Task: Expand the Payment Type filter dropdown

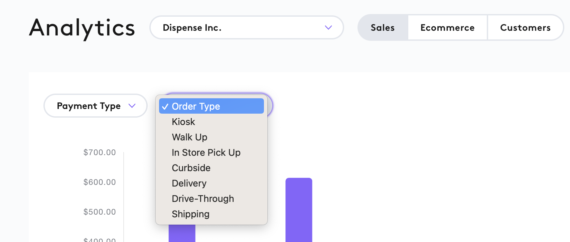Action: [95, 106]
